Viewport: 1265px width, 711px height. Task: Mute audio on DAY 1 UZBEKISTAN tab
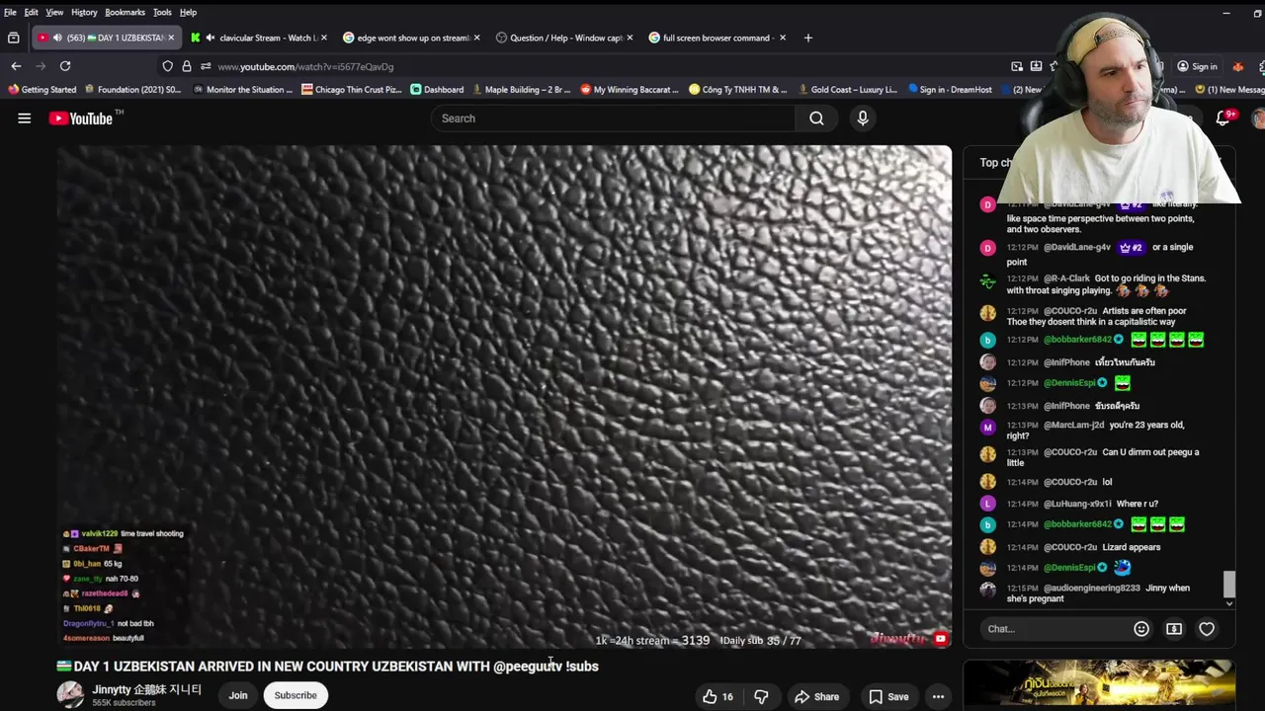57,38
